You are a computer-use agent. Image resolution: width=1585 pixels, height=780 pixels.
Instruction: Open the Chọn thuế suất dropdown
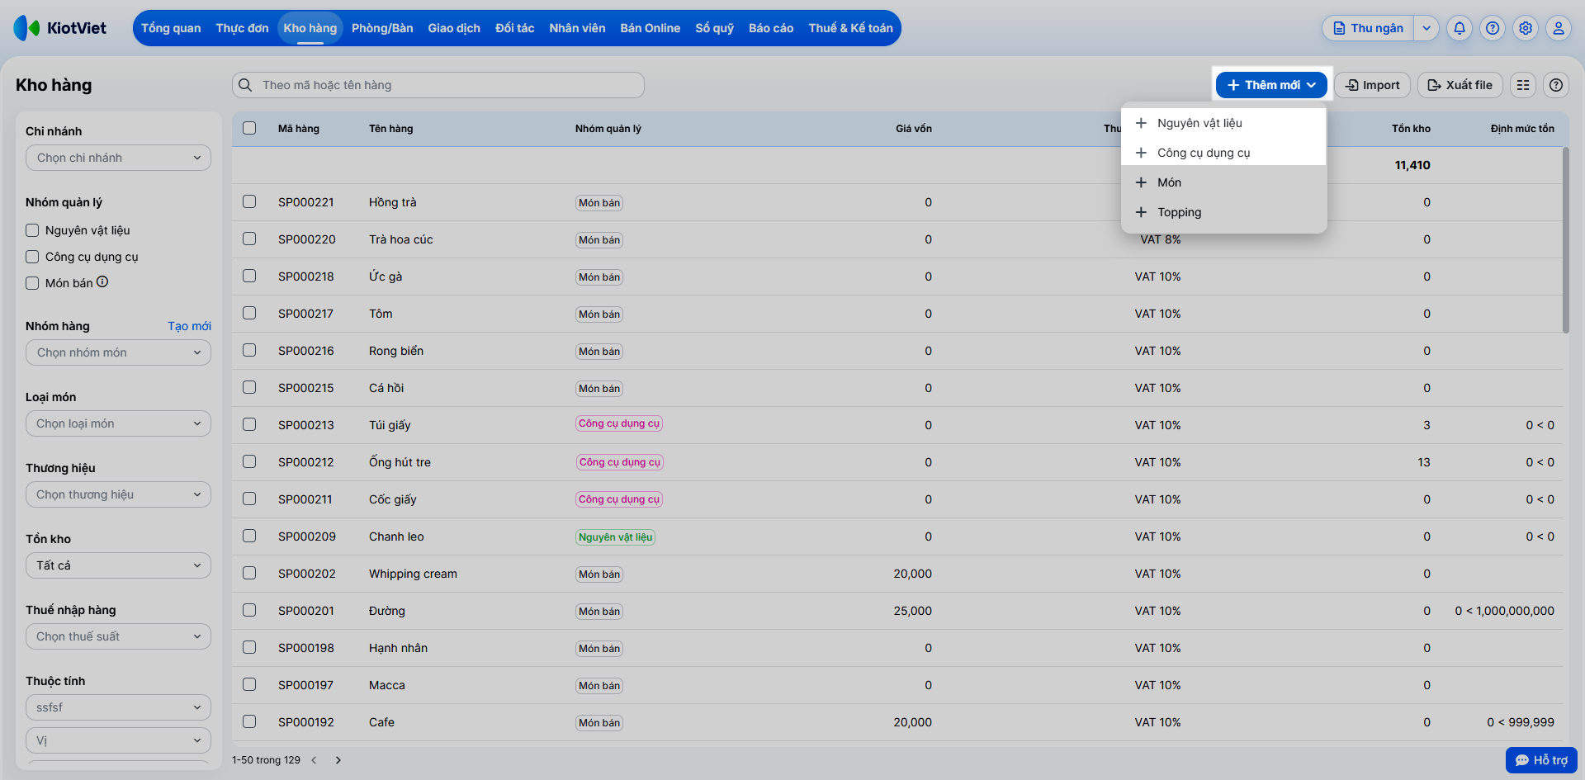118,636
